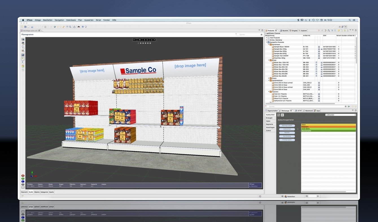Click the new document icon in main toolbar
The width and height of the screenshot is (378, 222).
22,27
